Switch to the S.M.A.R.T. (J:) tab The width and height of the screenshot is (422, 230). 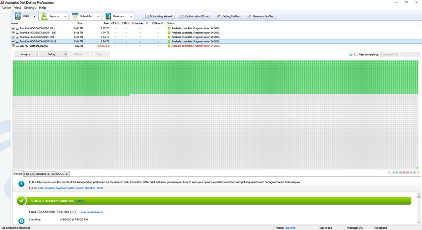[60, 174]
